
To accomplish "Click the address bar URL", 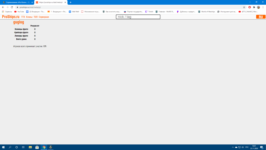I will [30, 7].
